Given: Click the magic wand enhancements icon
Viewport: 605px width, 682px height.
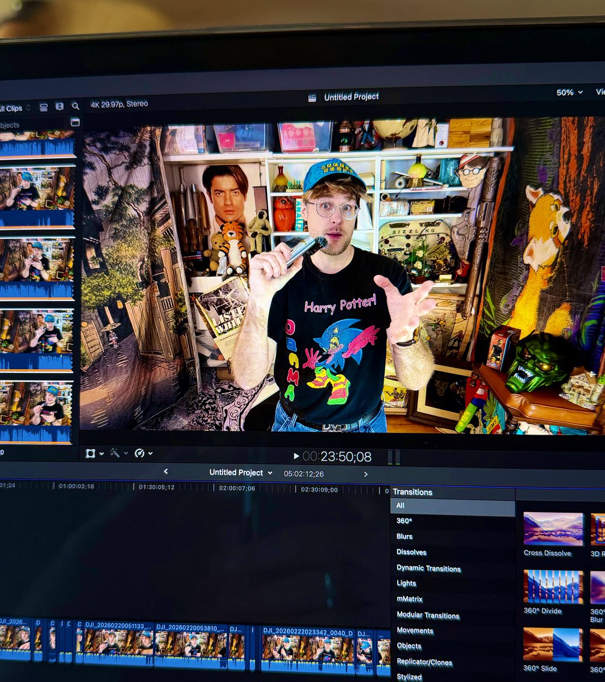Looking at the screenshot, I should click(115, 453).
